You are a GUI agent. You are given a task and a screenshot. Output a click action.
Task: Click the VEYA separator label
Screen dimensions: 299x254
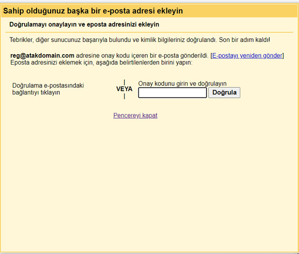point(124,89)
